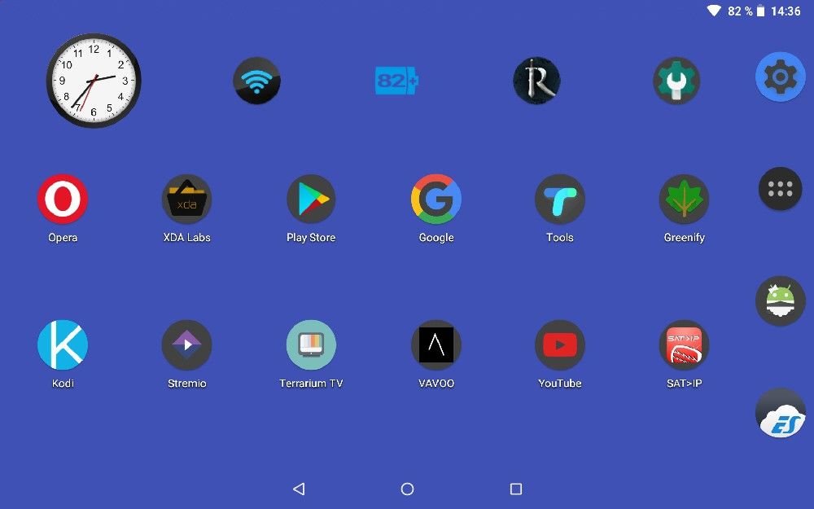Open XDA Labs app
The width and height of the screenshot is (814, 509).
pos(187,199)
